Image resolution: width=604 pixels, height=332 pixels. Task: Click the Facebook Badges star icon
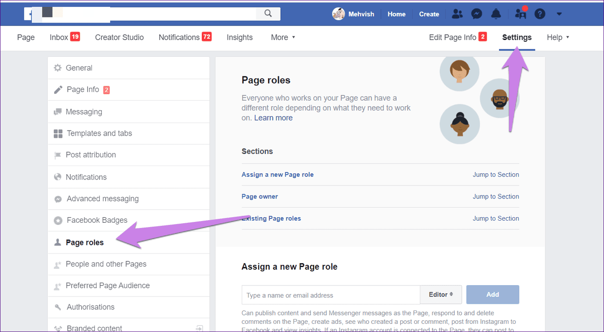pyautogui.click(x=58, y=221)
